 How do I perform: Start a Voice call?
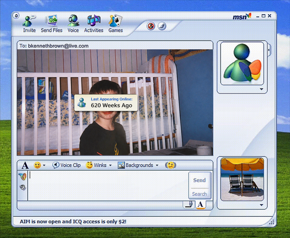click(73, 24)
